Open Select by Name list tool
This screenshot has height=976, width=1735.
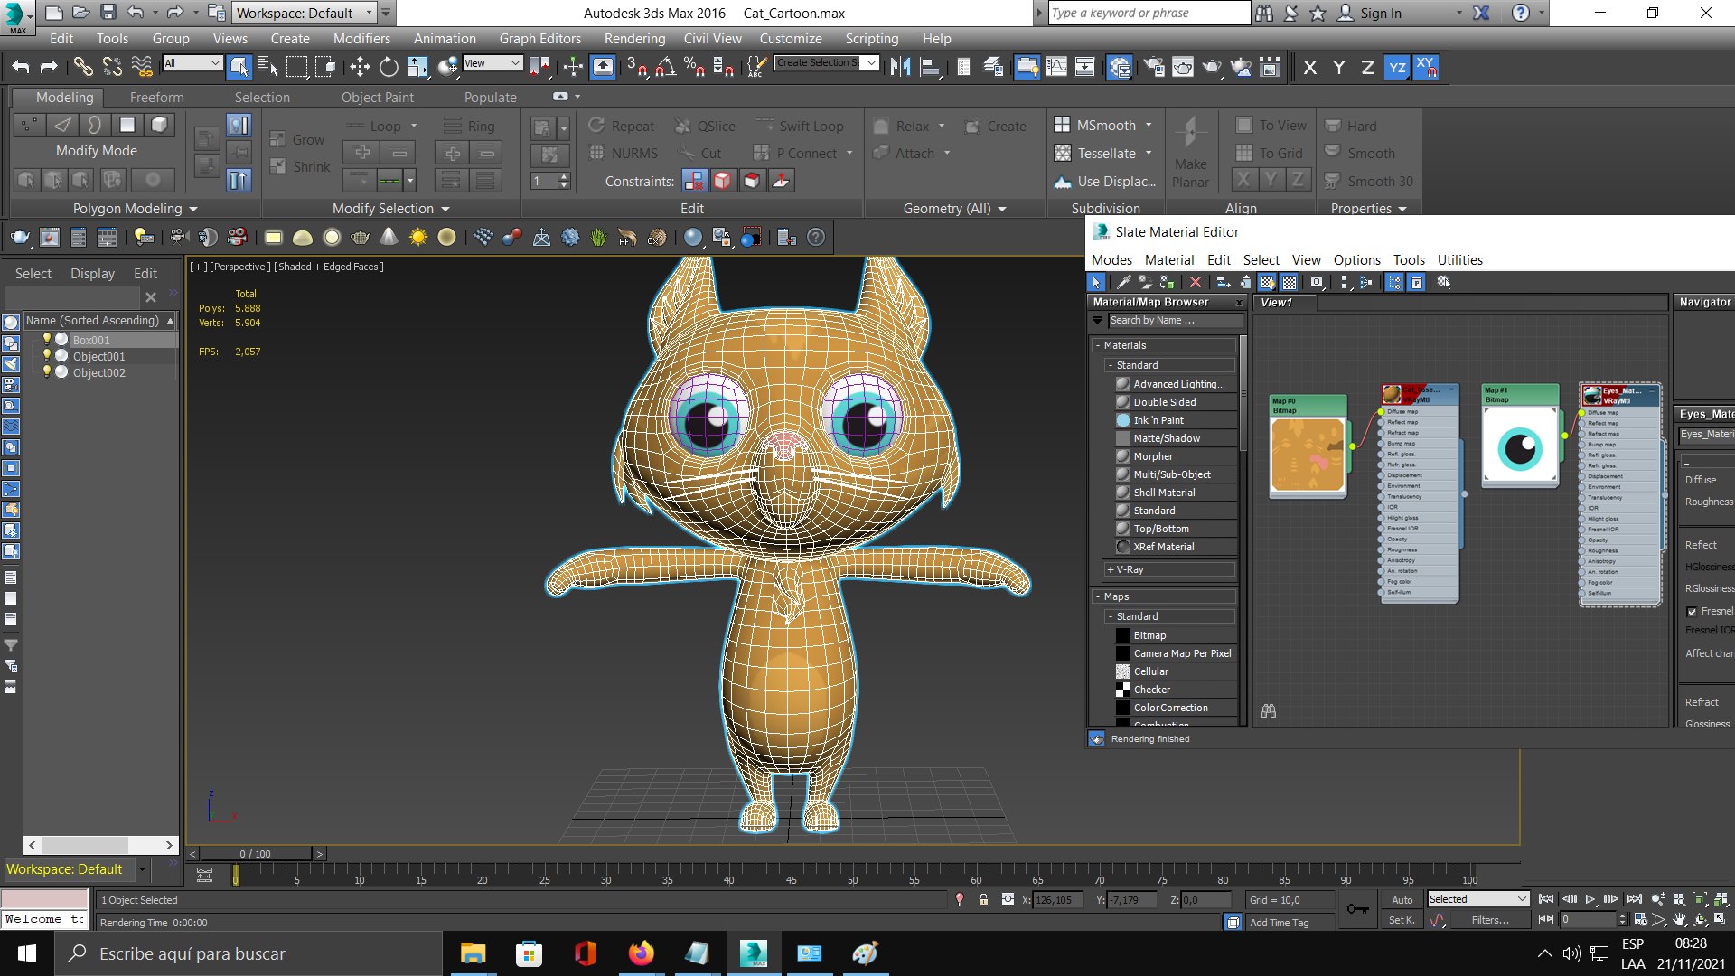(267, 66)
